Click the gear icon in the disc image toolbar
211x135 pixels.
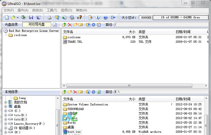94,24
